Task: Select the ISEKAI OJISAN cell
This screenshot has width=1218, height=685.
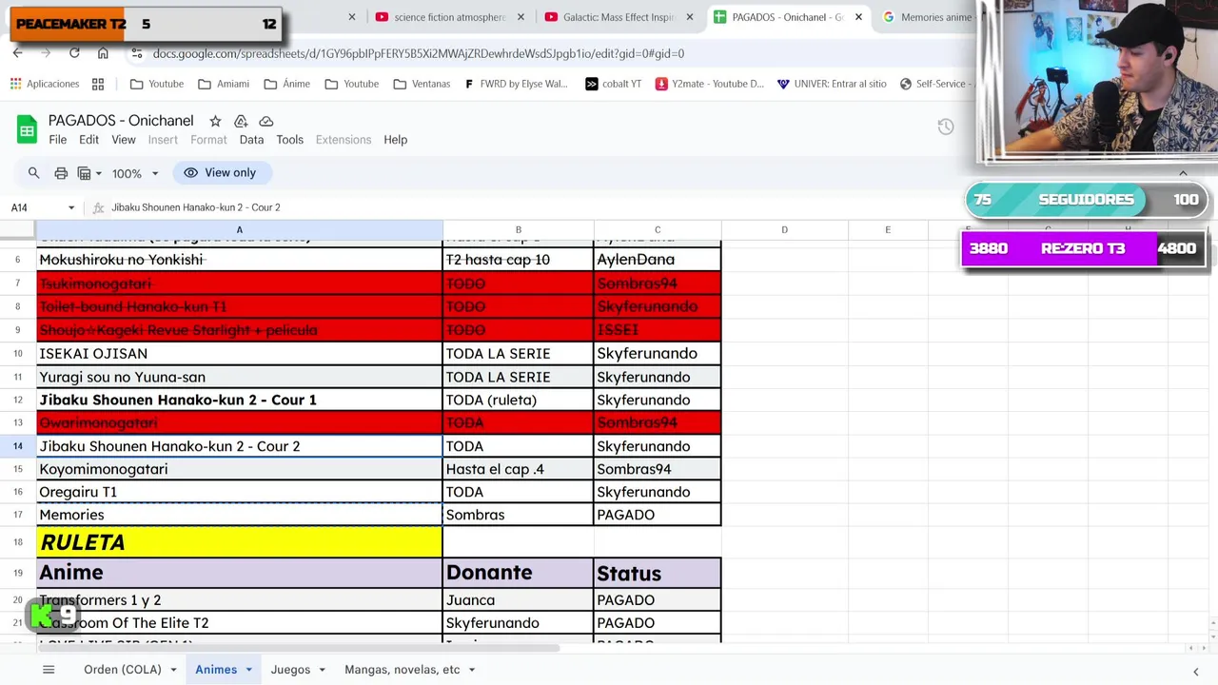Action: pos(239,354)
